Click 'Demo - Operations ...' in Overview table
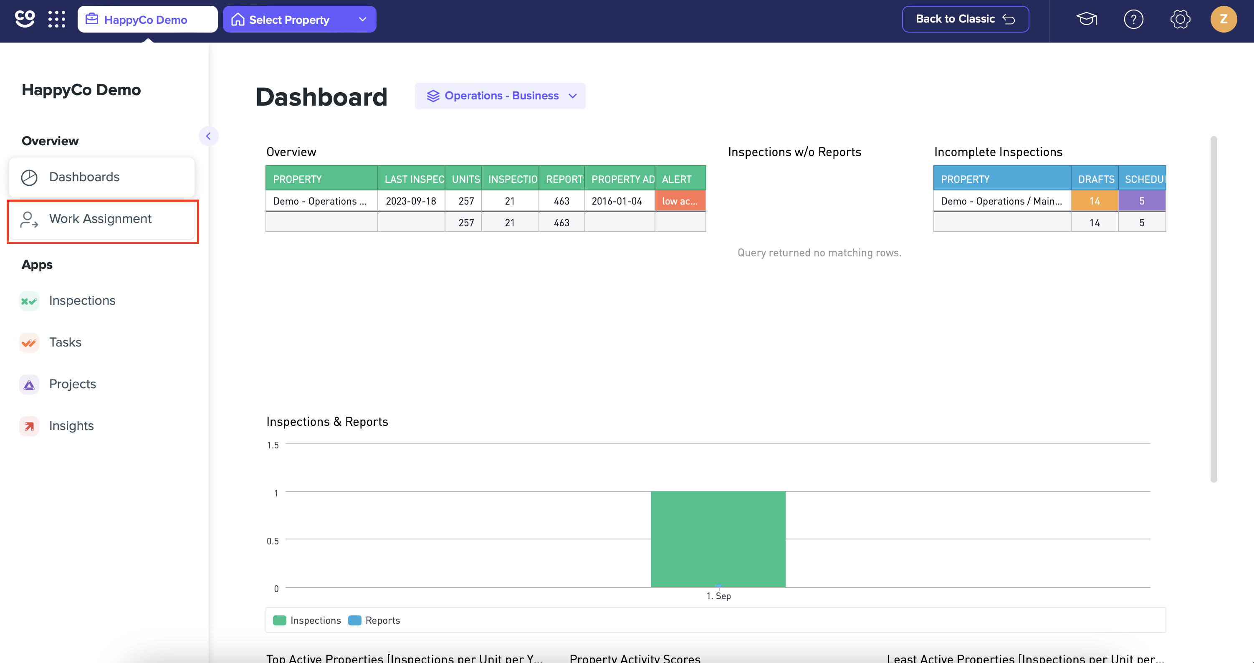Image resolution: width=1254 pixels, height=663 pixels. [x=321, y=201]
